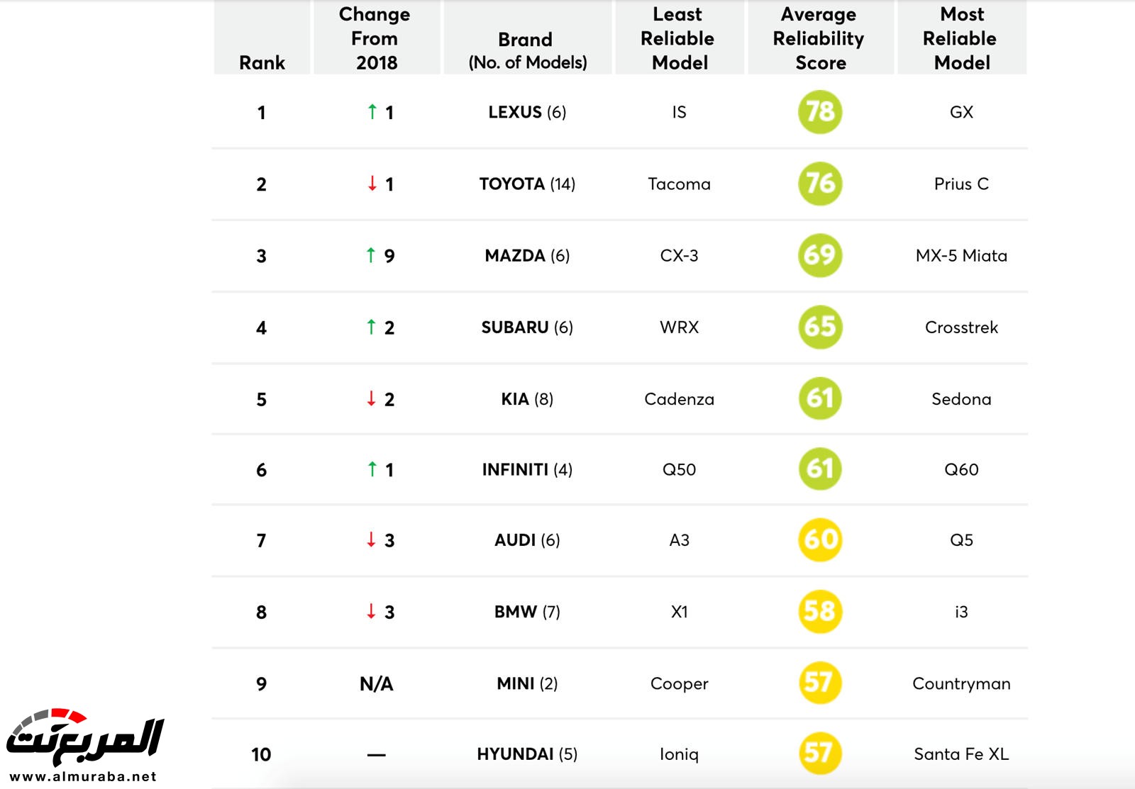Click the red down arrow in Kia row
The height and width of the screenshot is (789, 1135).
click(371, 398)
